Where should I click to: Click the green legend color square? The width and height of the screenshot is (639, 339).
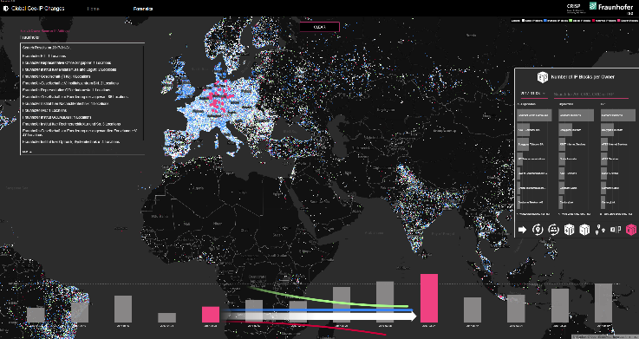pyautogui.click(x=571, y=20)
